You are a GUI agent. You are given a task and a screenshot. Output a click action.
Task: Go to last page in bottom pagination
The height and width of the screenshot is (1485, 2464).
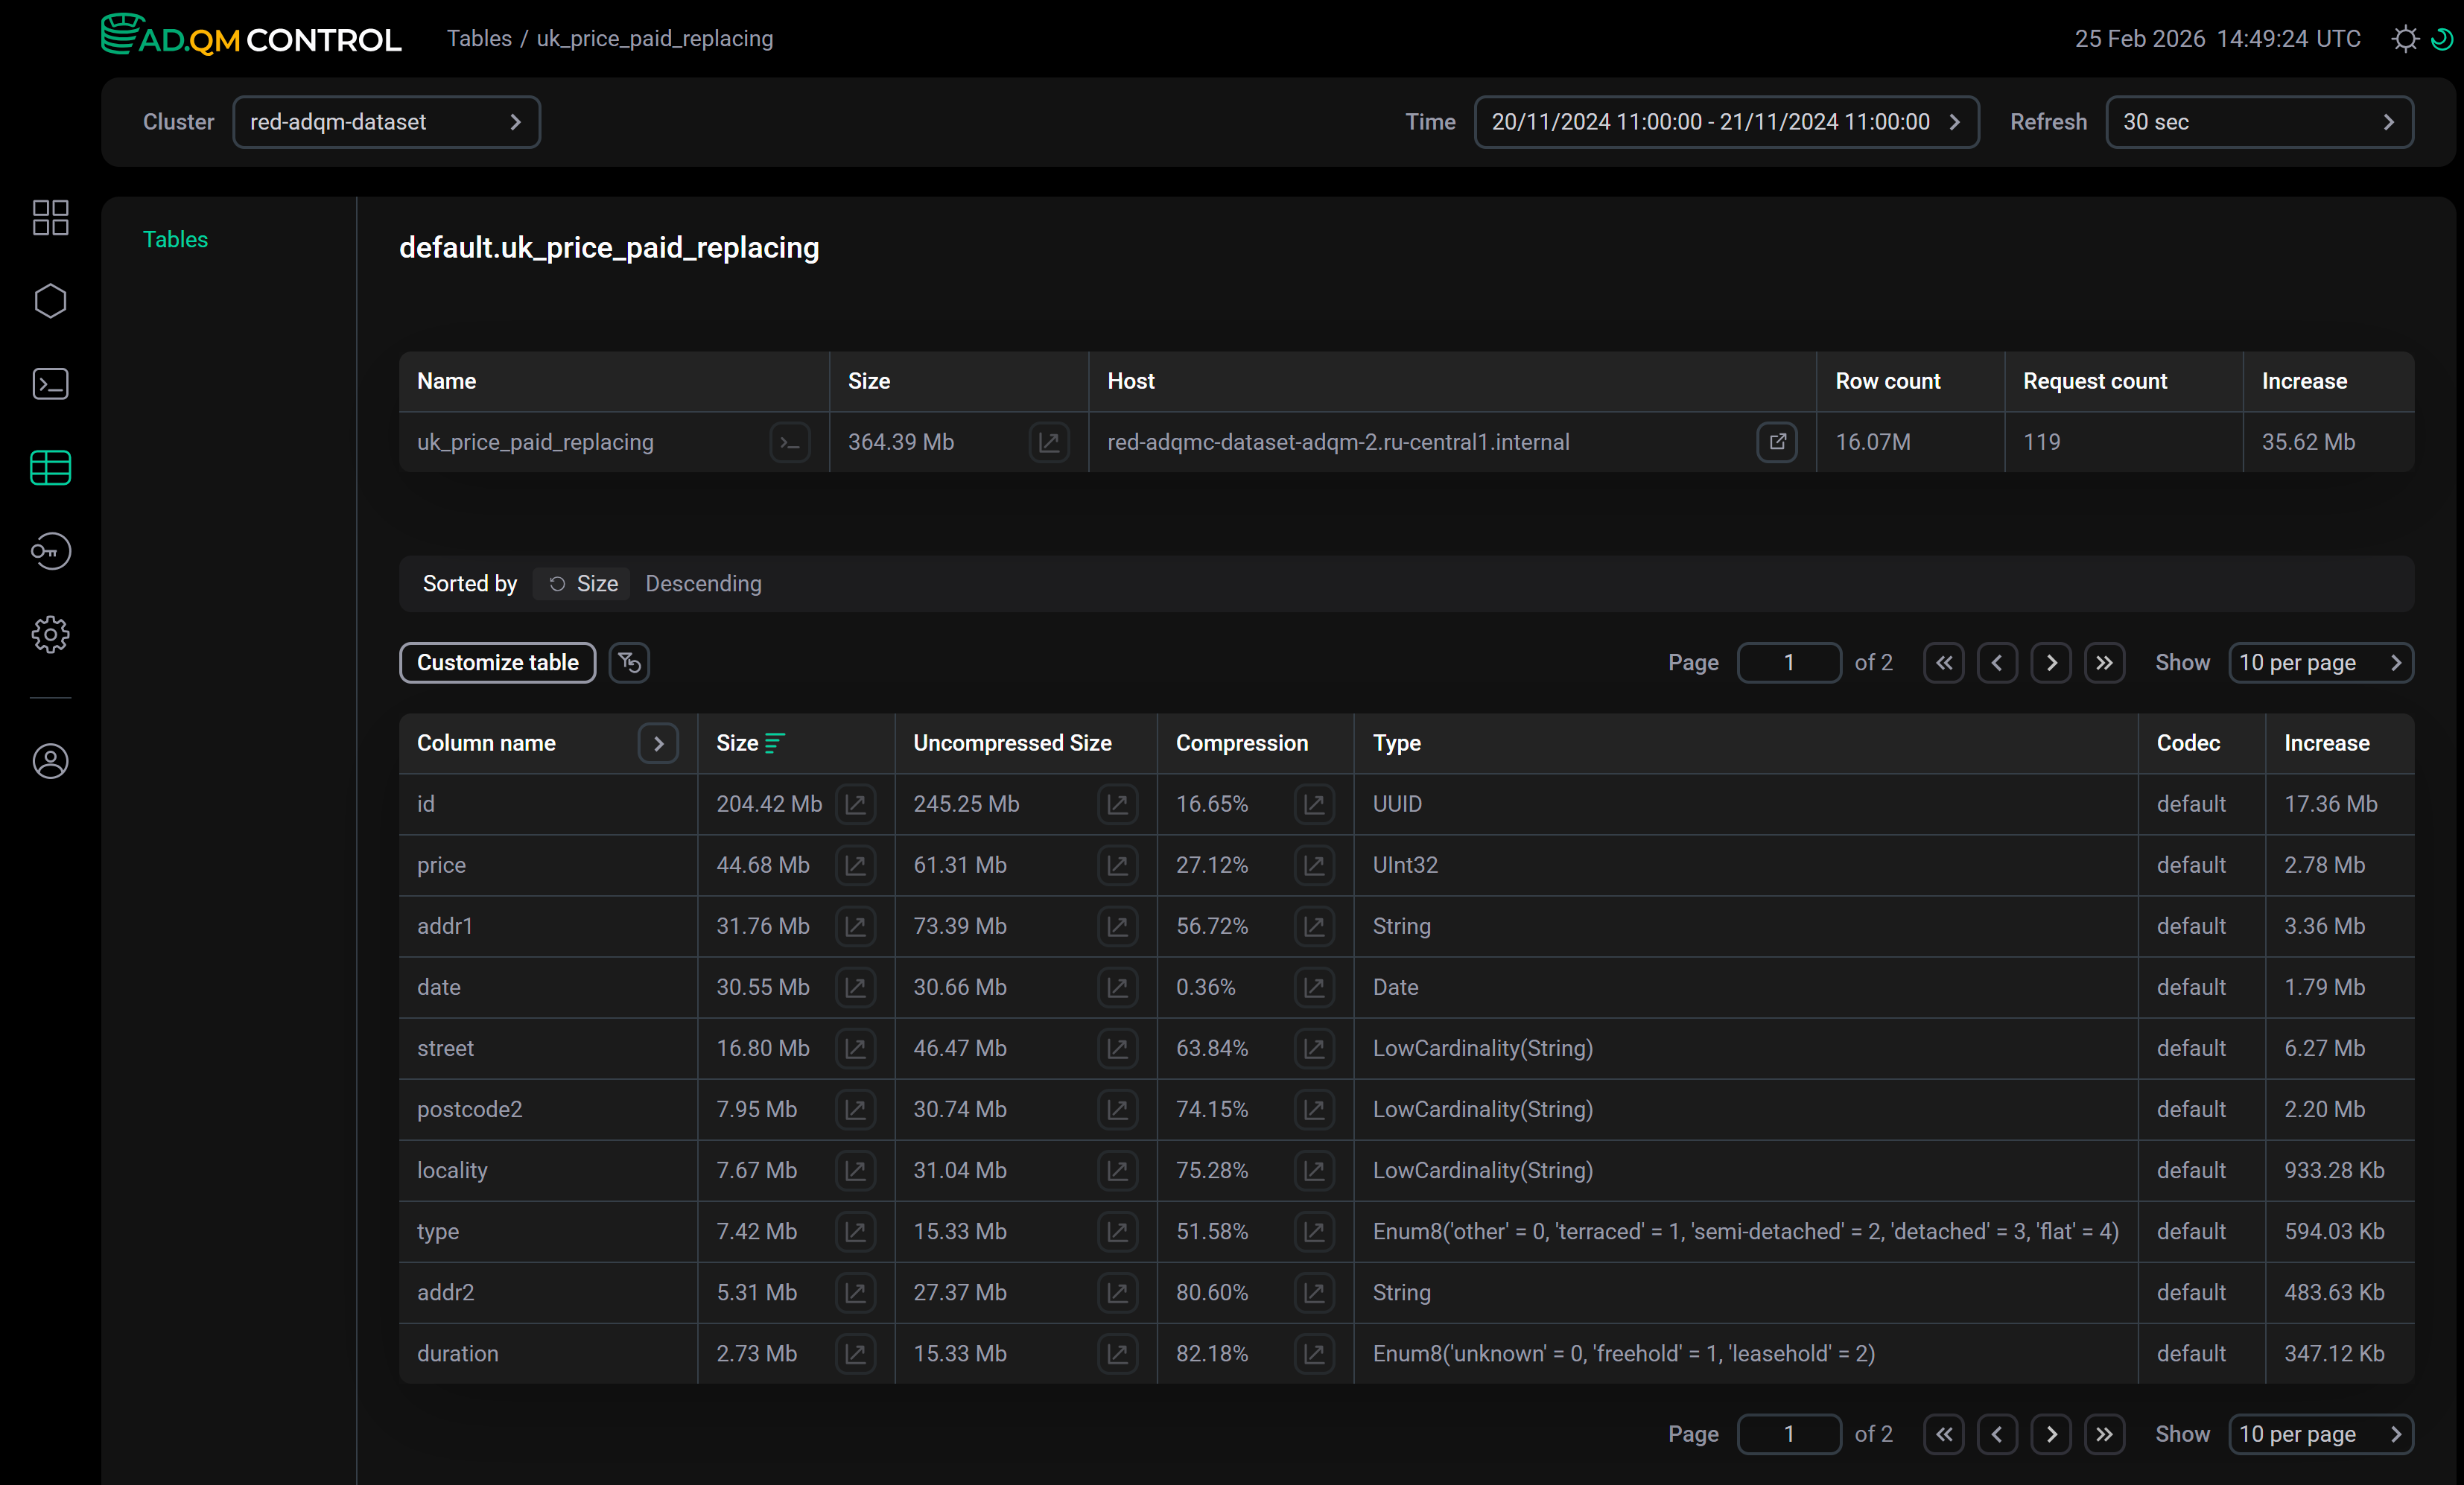[x=2104, y=1434]
